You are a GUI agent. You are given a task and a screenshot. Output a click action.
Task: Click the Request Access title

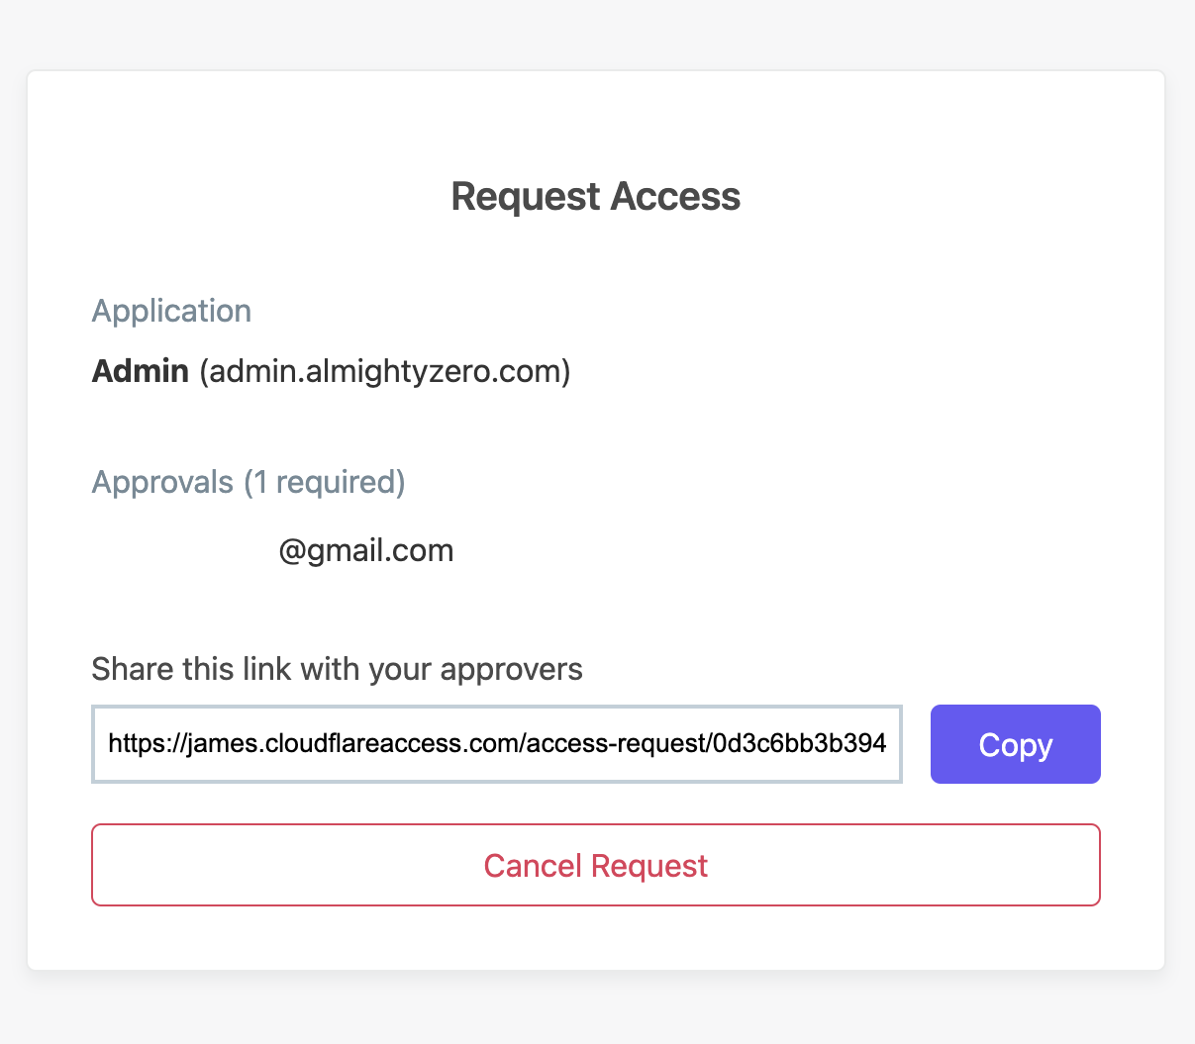[595, 196]
